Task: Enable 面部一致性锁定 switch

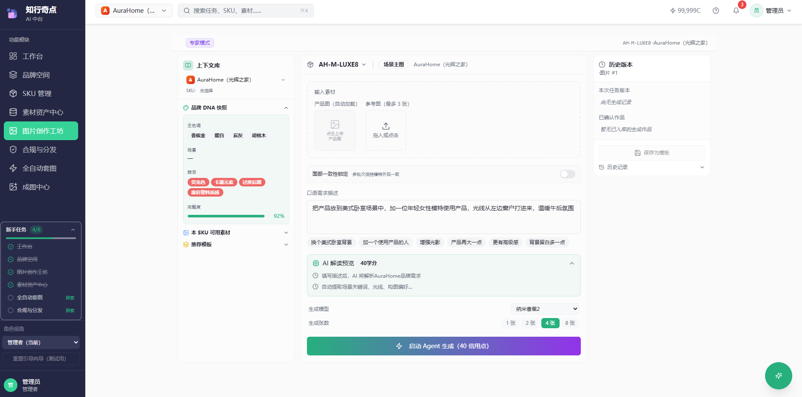Action: pos(567,174)
